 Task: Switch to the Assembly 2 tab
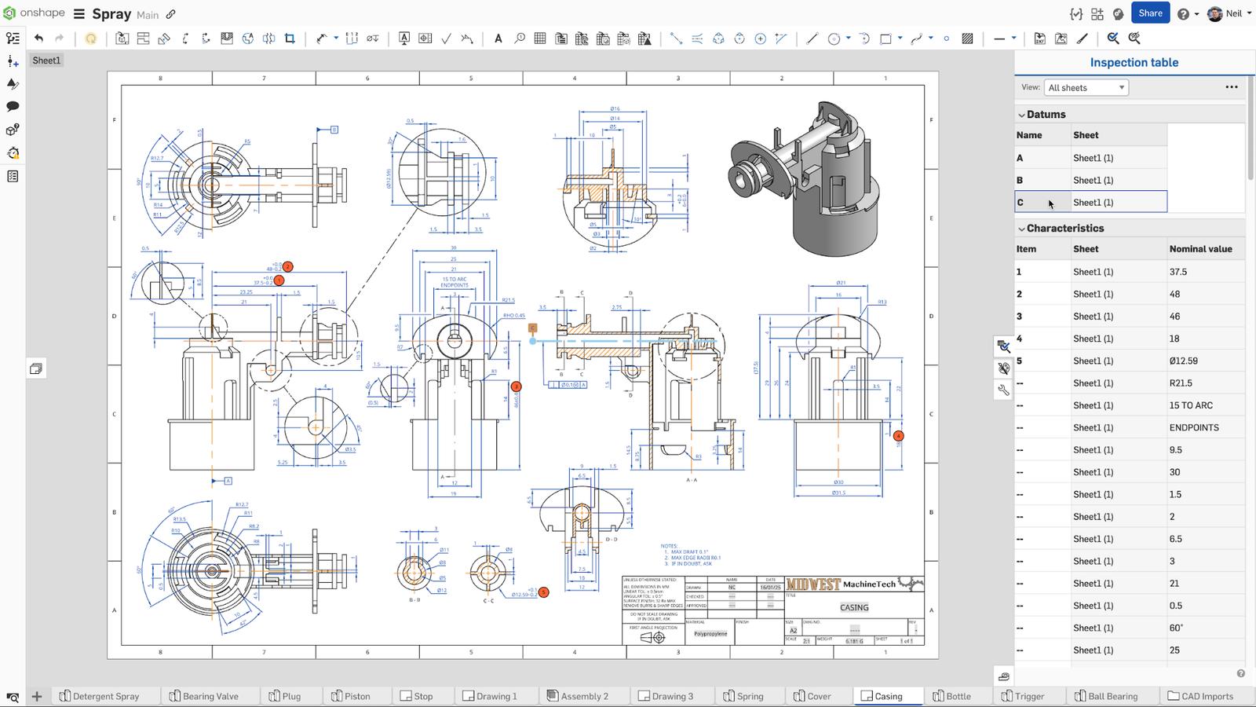coord(584,696)
